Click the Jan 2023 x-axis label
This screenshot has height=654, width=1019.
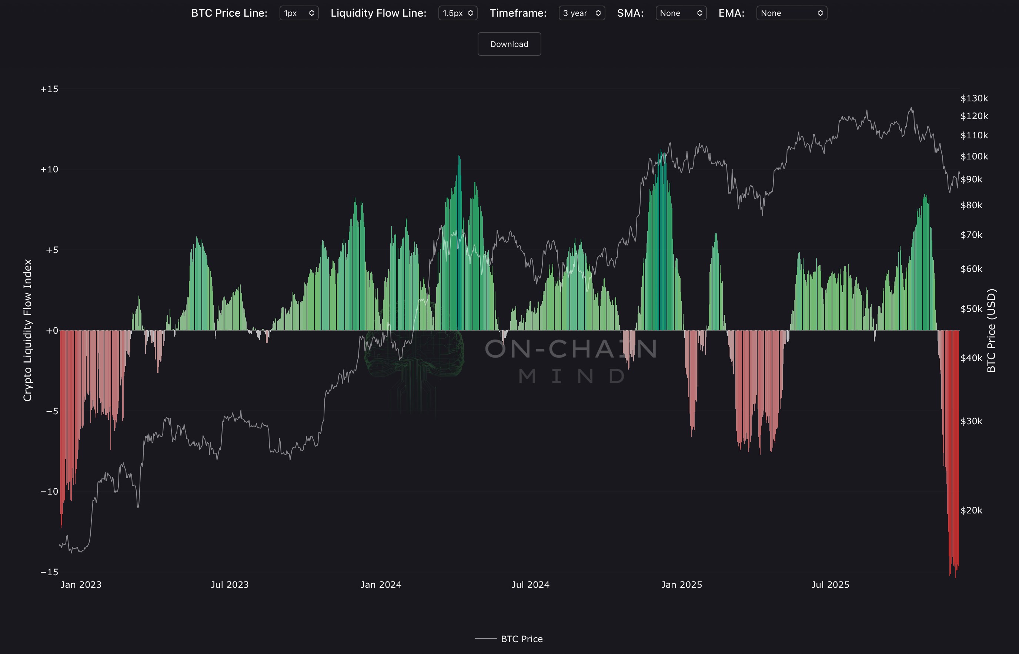click(x=81, y=585)
